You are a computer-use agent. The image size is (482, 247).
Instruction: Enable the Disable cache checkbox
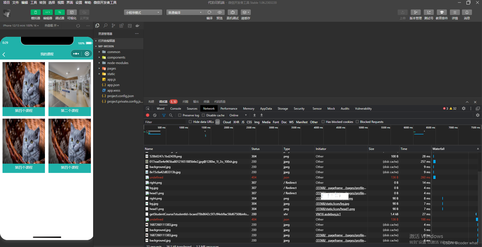pos(203,115)
